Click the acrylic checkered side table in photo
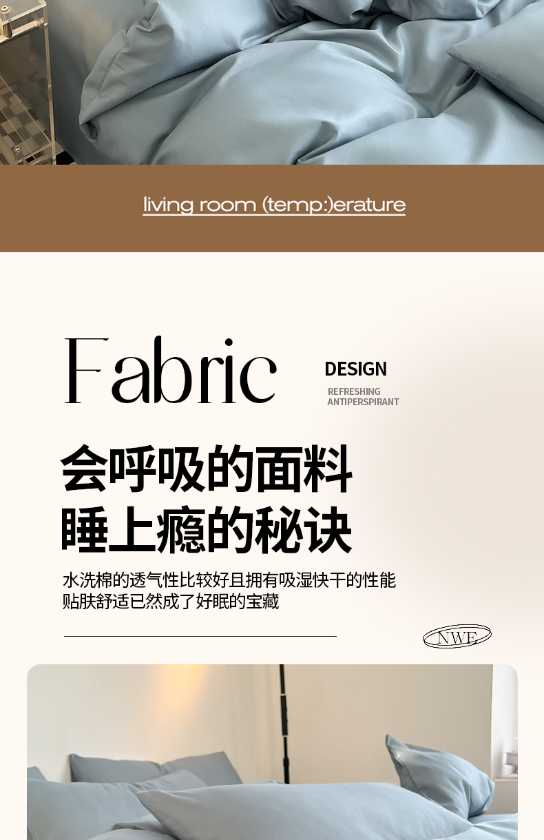 click(25, 82)
